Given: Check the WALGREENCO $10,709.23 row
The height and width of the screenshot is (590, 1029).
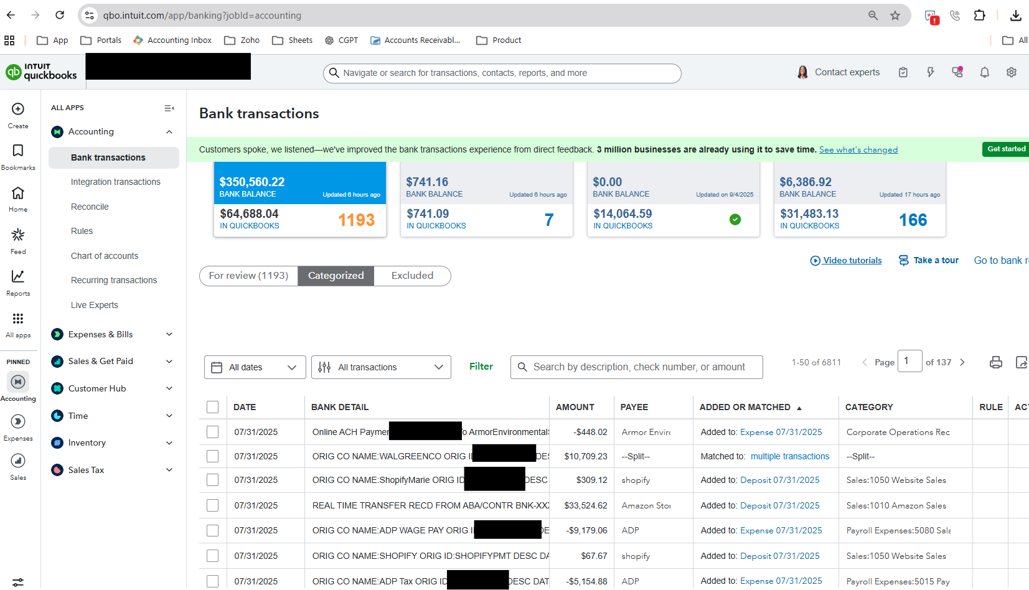Looking at the screenshot, I should pos(213,456).
